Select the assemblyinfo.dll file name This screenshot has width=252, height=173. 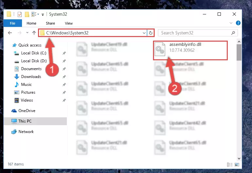185,45
